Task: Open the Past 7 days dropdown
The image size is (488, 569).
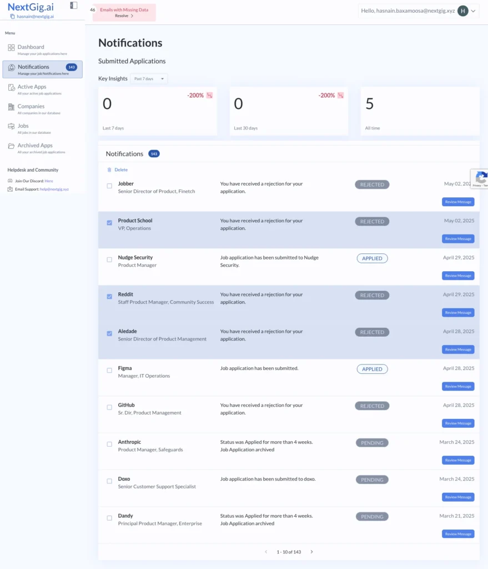Action: click(149, 79)
